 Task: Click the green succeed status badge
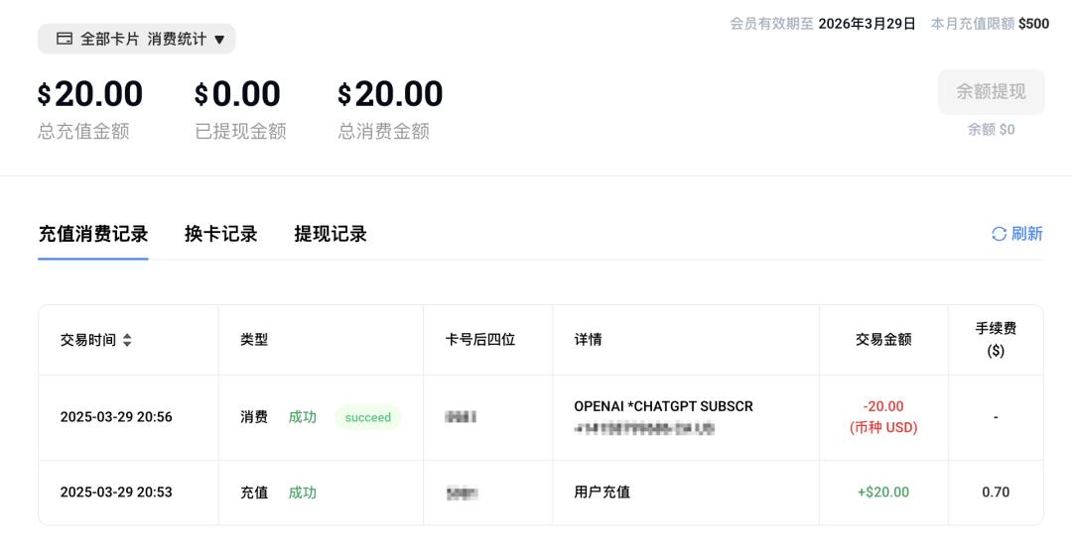click(x=367, y=417)
